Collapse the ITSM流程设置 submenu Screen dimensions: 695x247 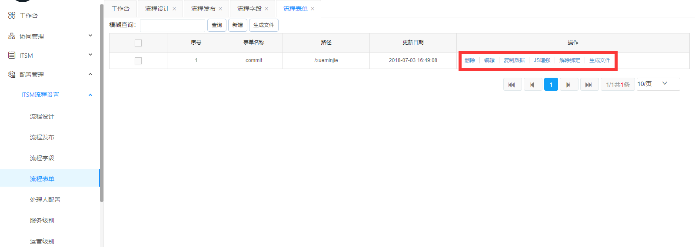tap(90, 95)
